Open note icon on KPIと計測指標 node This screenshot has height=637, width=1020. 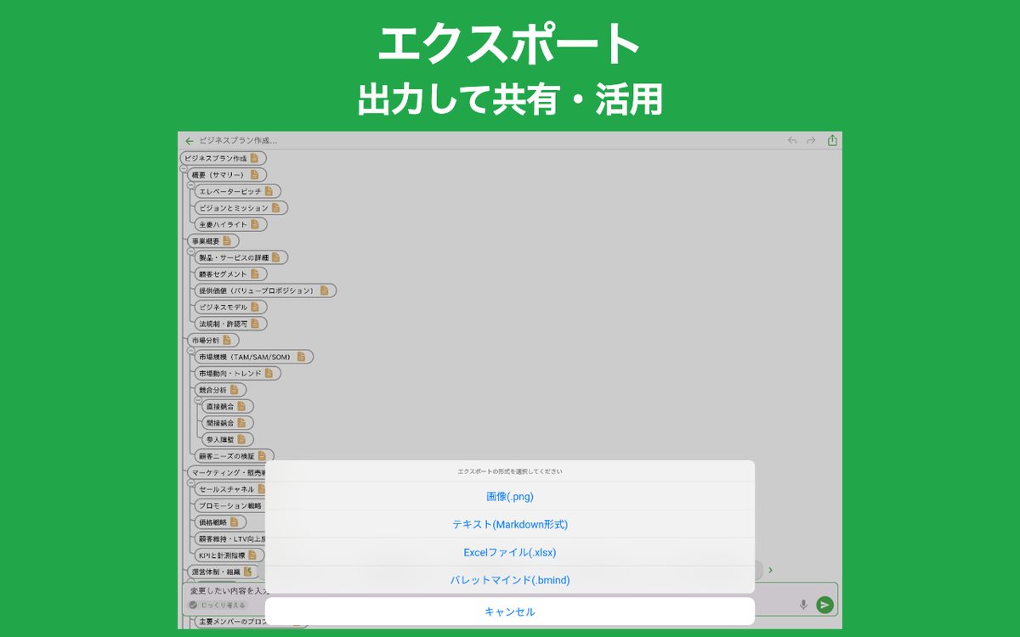pyautogui.click(x=252, y=555)
